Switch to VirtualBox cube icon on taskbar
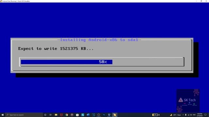 [109, 115]
